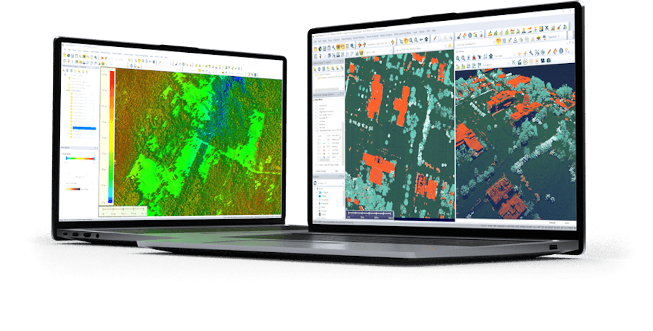Click blue info icon in lidar toolbar
653x331 pixels.
[x=470, y=35]
